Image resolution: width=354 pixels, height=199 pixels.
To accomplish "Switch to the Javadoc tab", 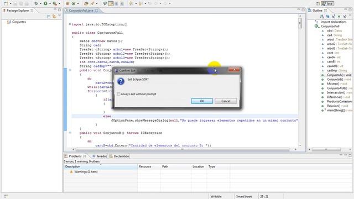I will 100,156.
